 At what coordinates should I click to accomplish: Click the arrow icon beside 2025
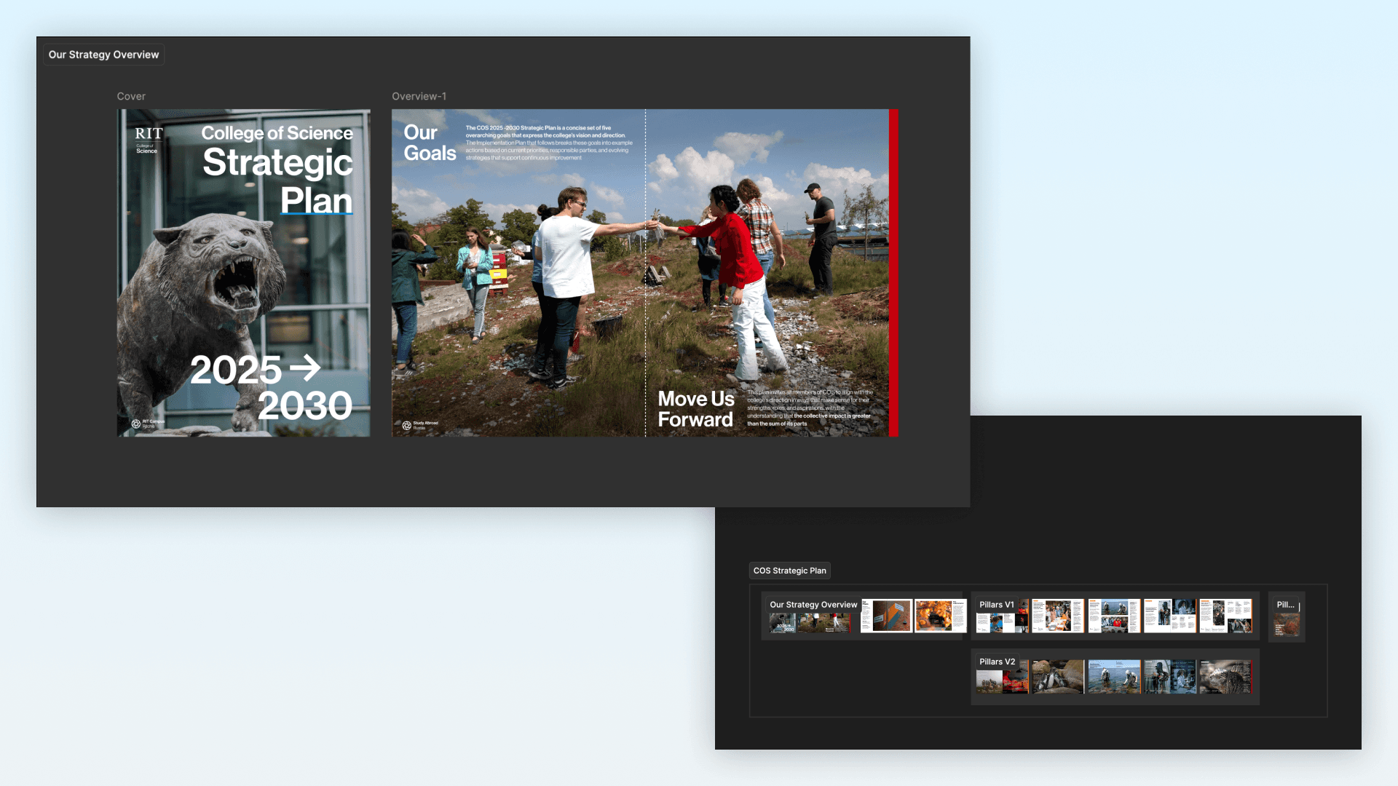(x=305, y=368)
